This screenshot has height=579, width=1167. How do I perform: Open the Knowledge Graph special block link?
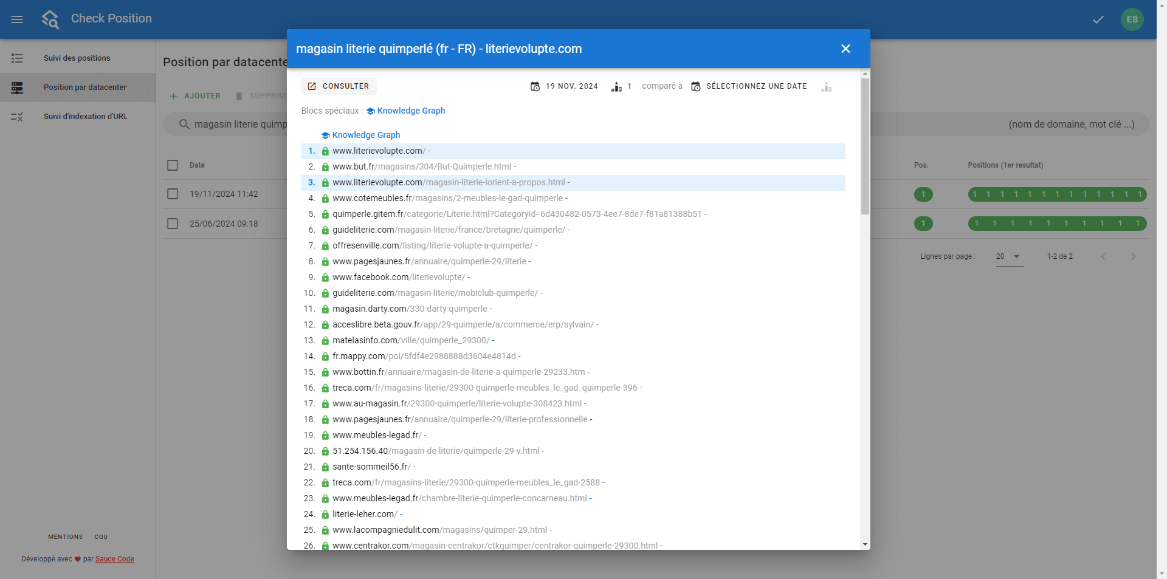coord(405,111)
